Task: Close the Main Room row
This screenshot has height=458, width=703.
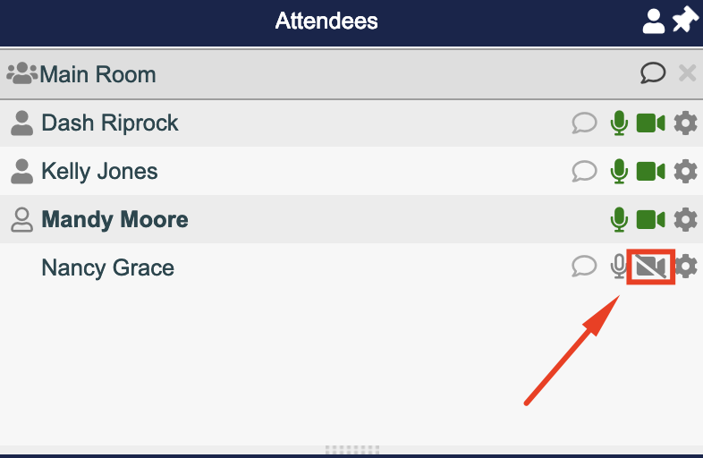Action: pos(687,73)
